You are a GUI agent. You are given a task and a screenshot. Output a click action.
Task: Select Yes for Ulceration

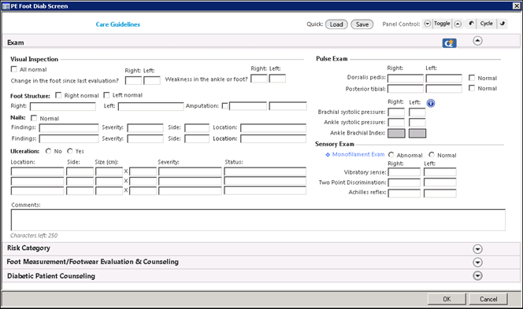pyautogui.click(x=70, y=151)
